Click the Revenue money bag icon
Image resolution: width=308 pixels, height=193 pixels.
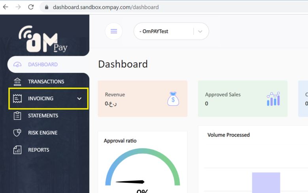(x=173, y=99)
